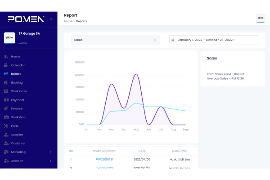Click the POMEN logo in sidebar
The height and width of the screenshot is (180, 270).
[26, 19]
